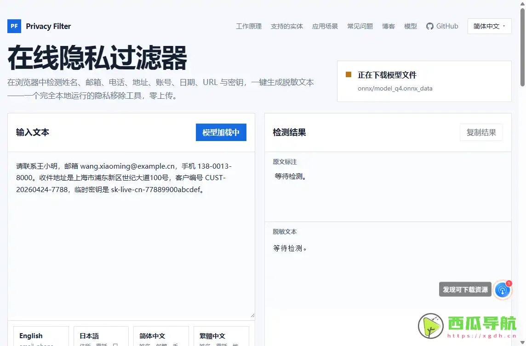The width and height of the screenshot is (526, 346).
Task: Click the 等待检测 text under 脱敏文本
Action: click(290, 248)
